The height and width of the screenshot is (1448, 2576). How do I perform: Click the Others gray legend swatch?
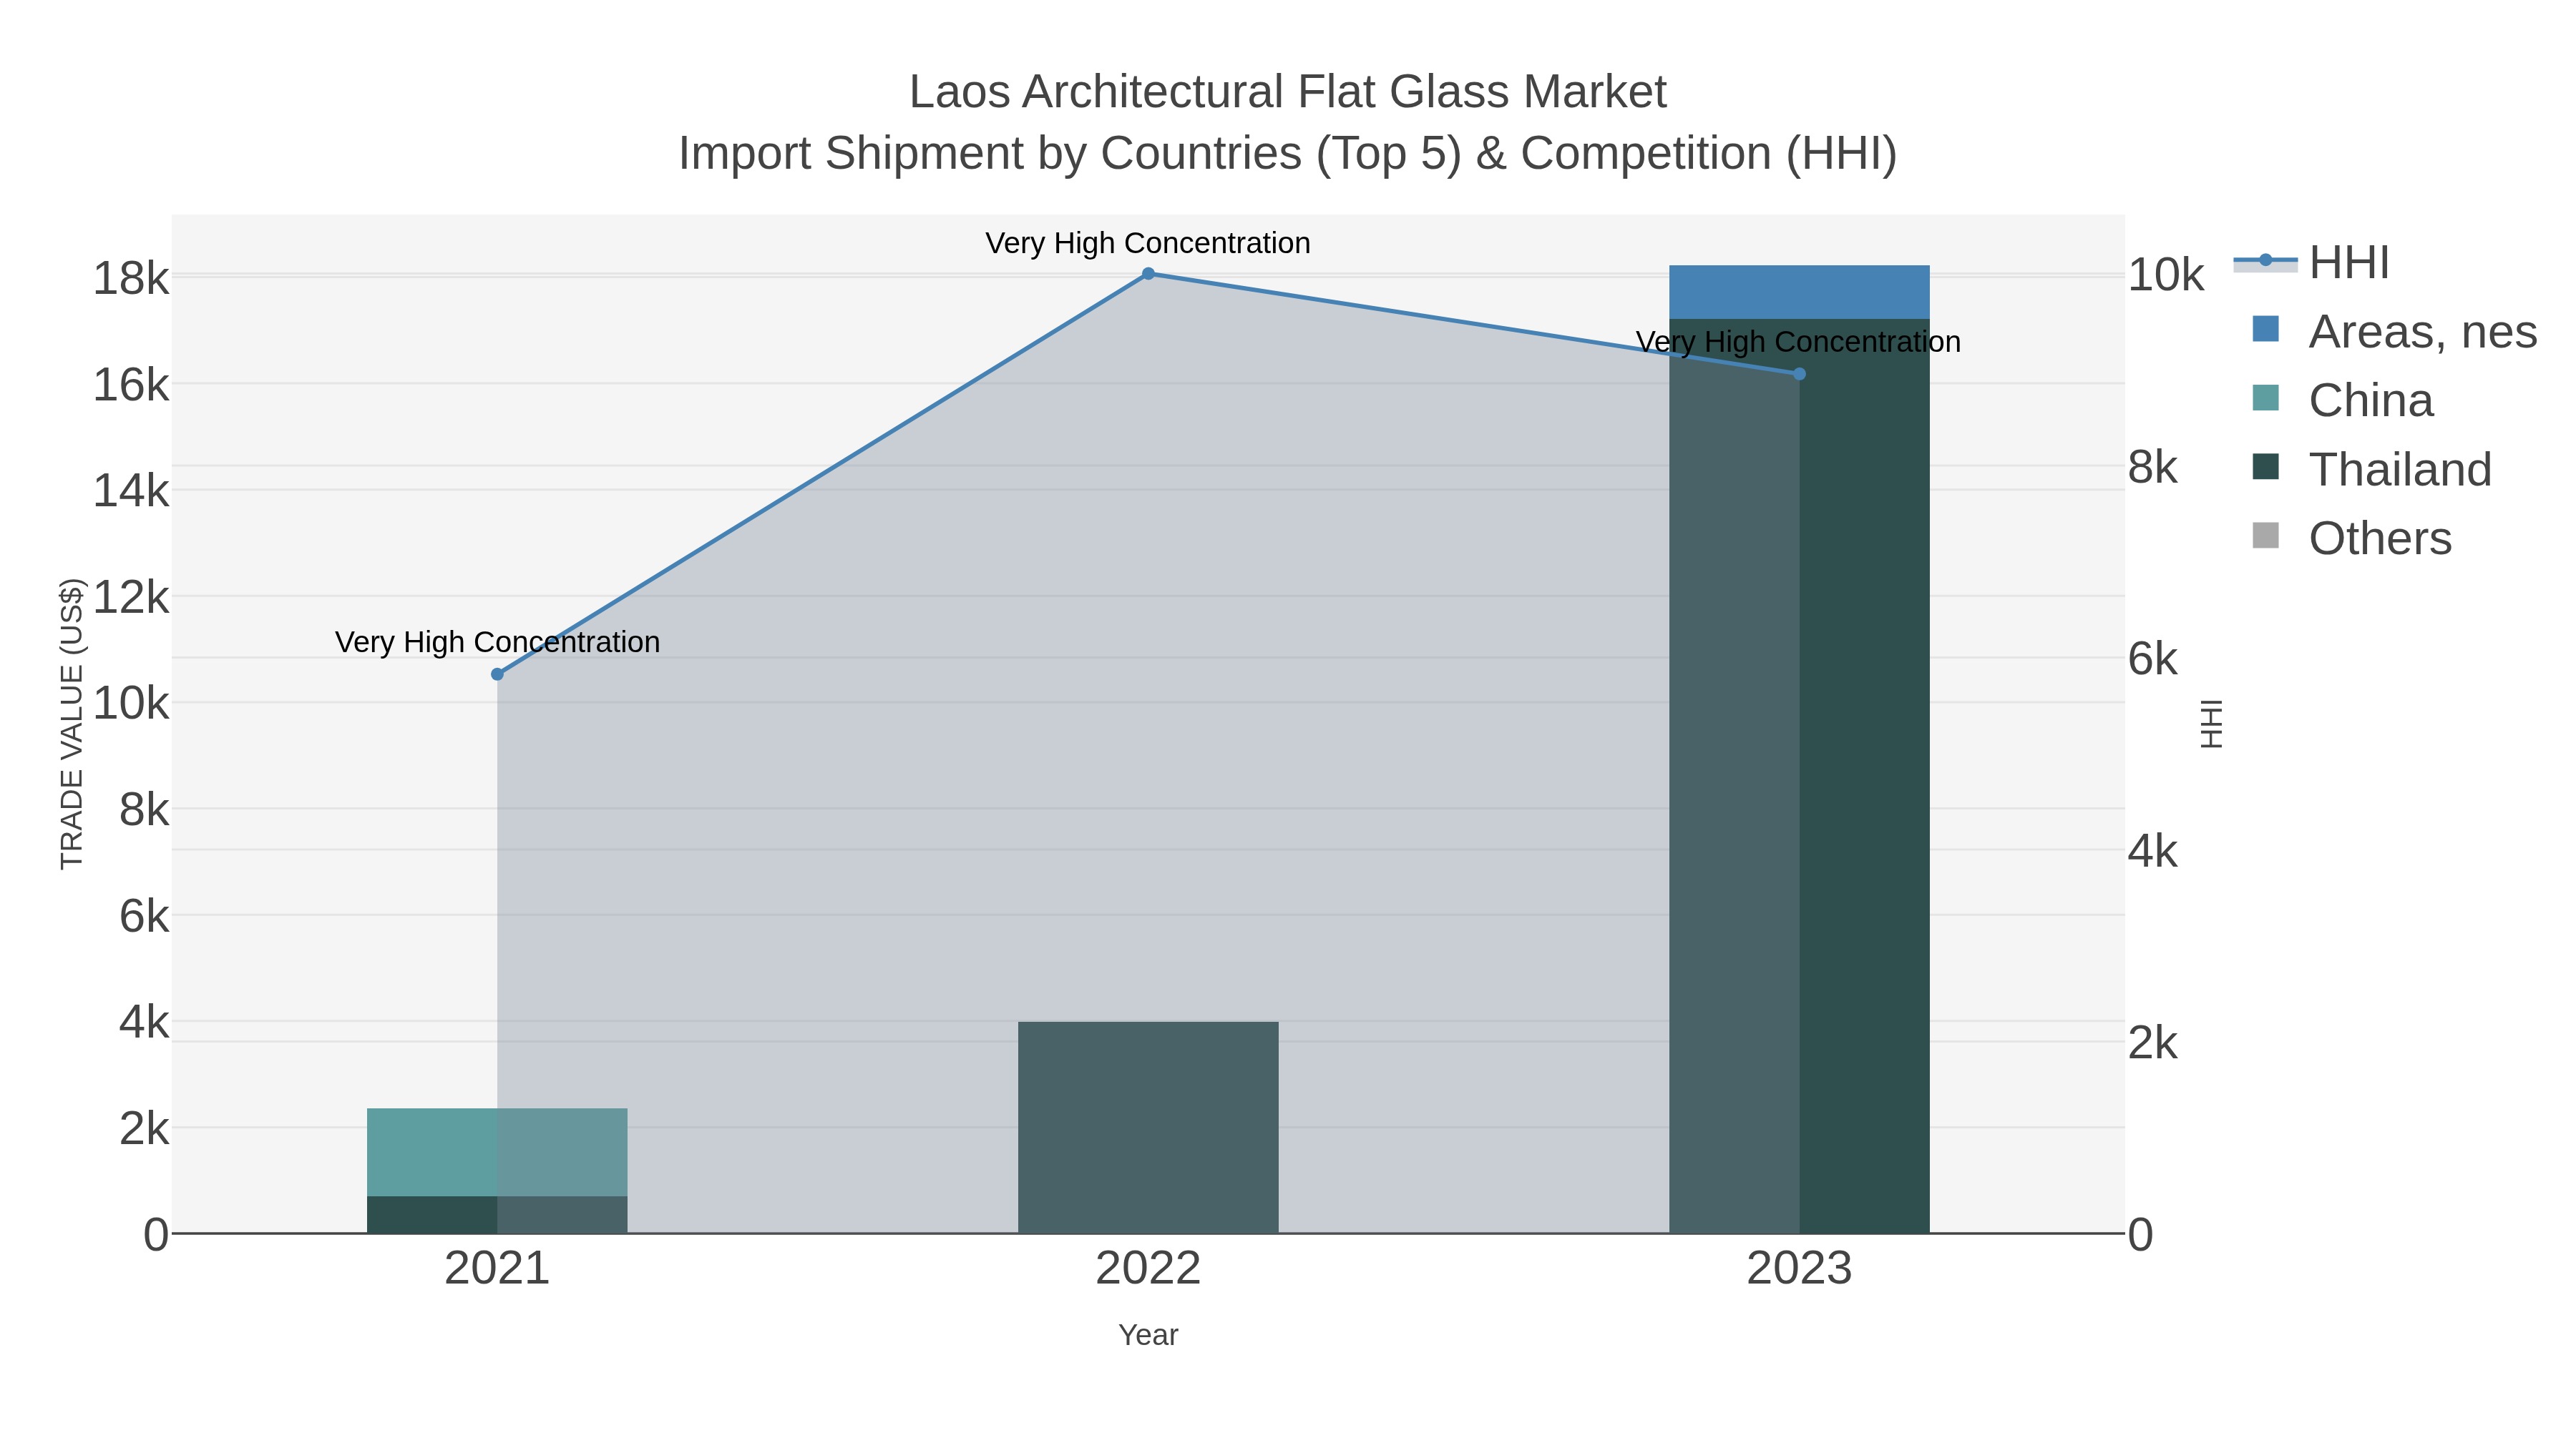point(2266,536)
